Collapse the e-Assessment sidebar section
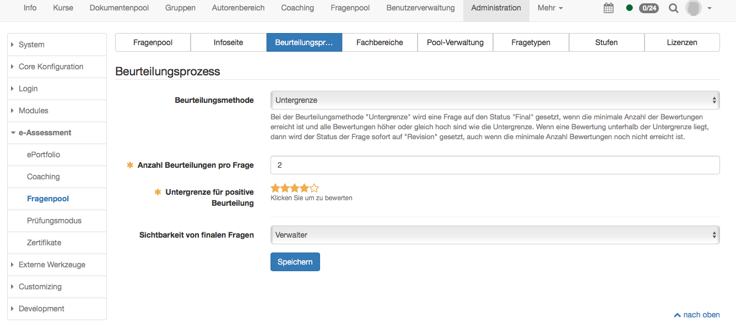The width and height of the screenshot is (736, 324). (x=45, y=133)
